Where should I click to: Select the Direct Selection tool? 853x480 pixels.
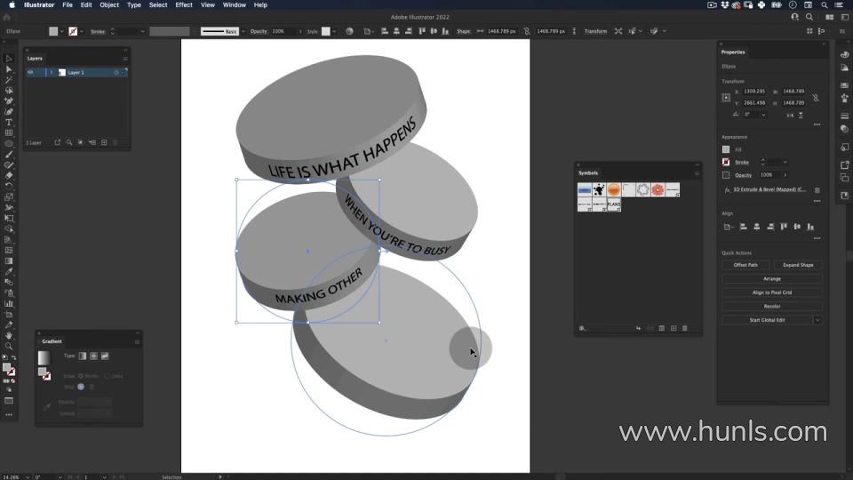[9, 69]
